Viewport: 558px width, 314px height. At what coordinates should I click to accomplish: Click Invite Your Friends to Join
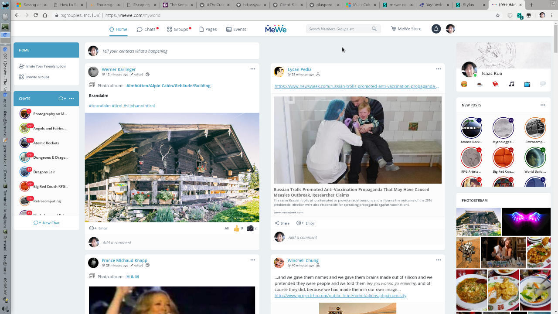(43, 66)
